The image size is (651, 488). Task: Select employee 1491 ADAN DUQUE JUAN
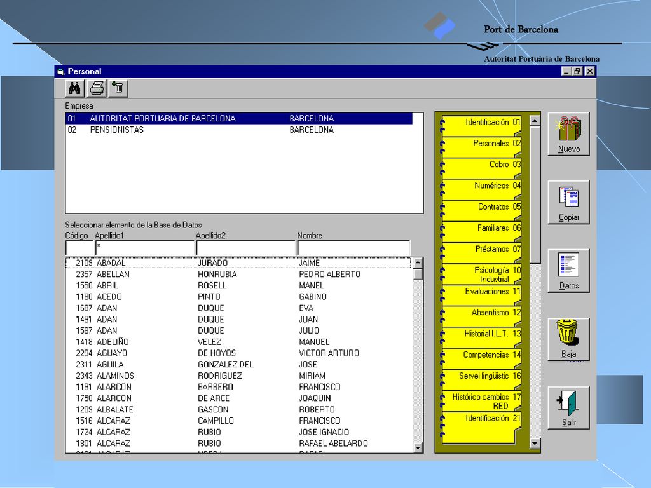coord(238,319)
